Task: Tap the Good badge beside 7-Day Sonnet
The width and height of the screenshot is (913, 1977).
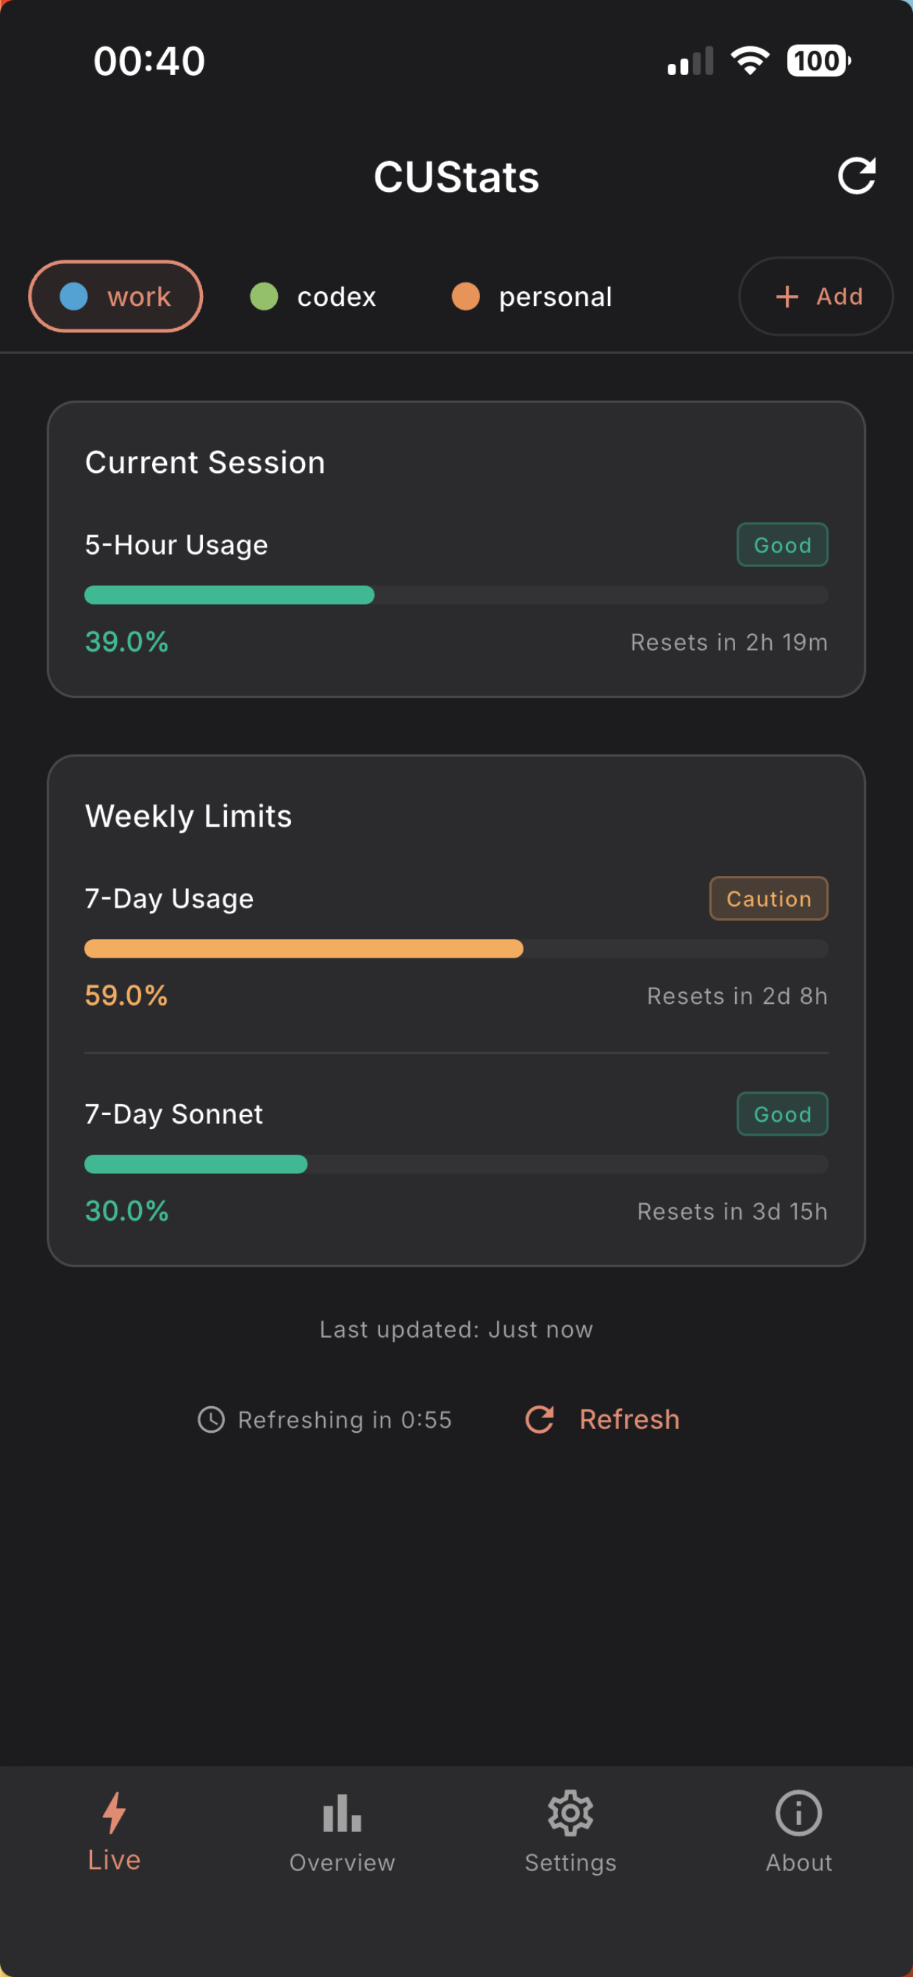Action: (782, 1114)
